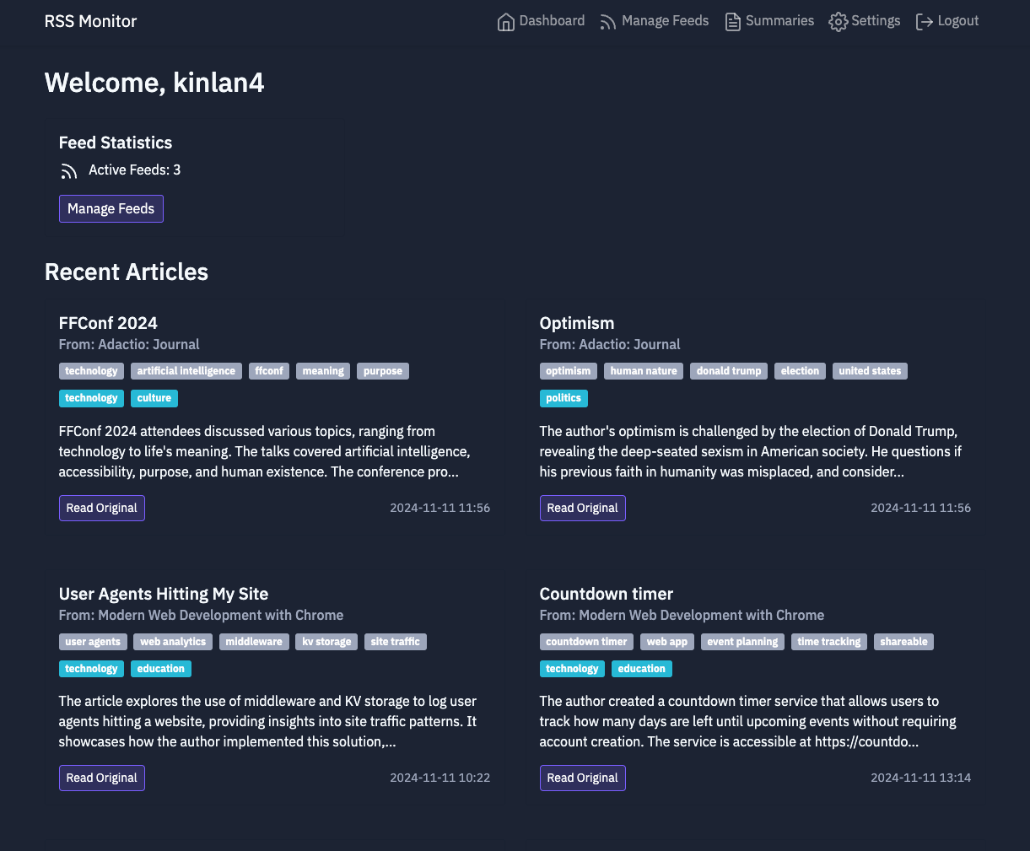Click From: Adactio: Journal under Optimism
The image size is (1030, 851).
pos(610,344)
